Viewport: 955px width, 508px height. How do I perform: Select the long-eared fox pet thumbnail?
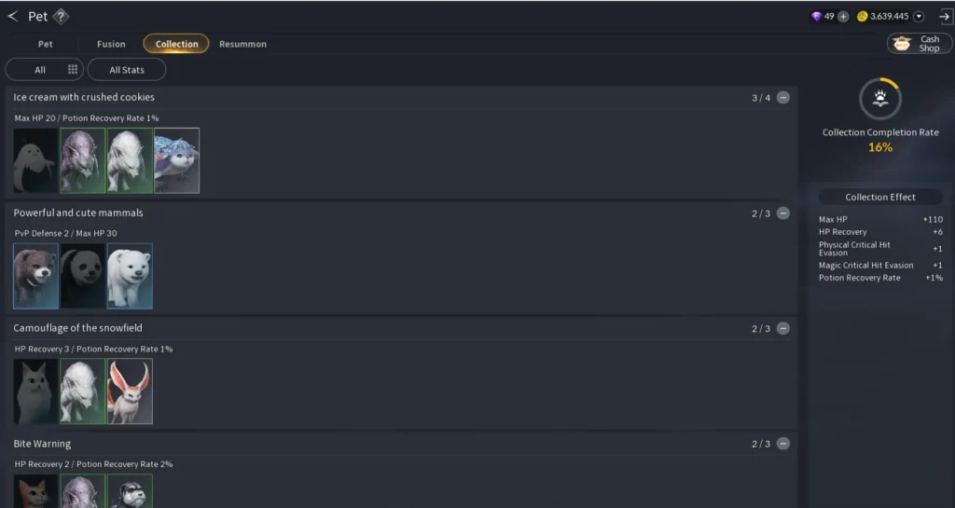tap(130, 391)
